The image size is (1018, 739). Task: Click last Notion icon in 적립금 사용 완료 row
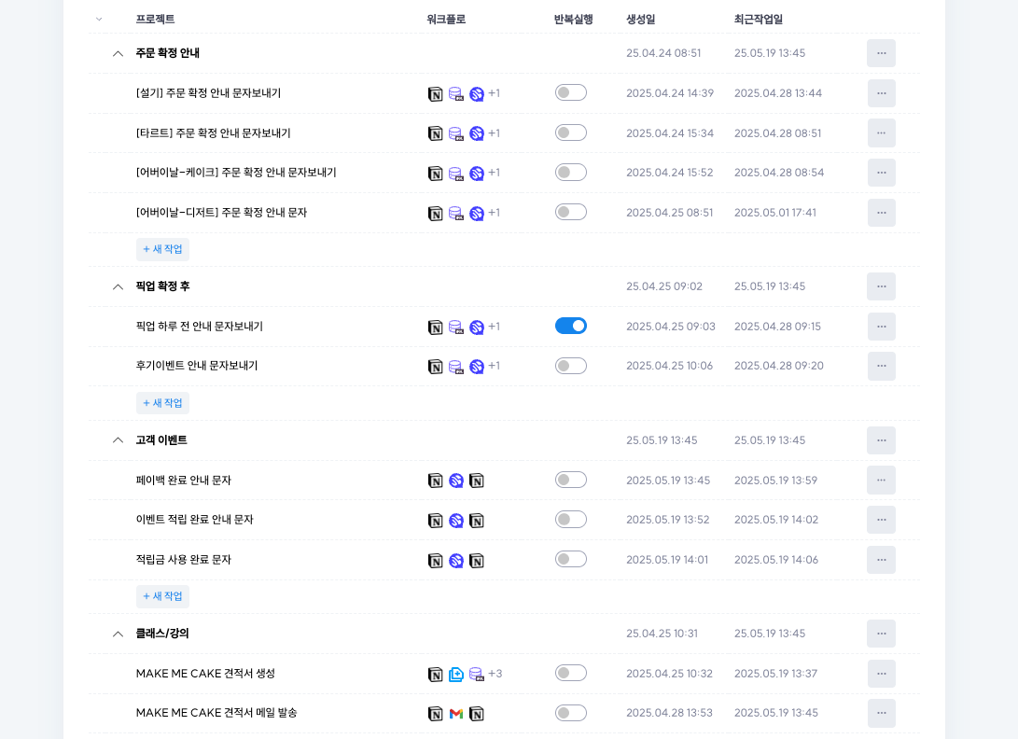point(477,561)
